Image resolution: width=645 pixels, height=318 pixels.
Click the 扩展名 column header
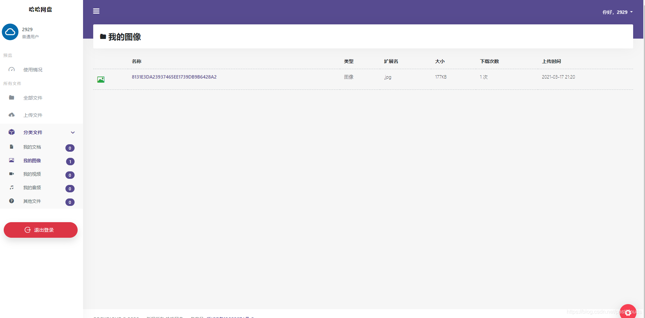(391, 61)
